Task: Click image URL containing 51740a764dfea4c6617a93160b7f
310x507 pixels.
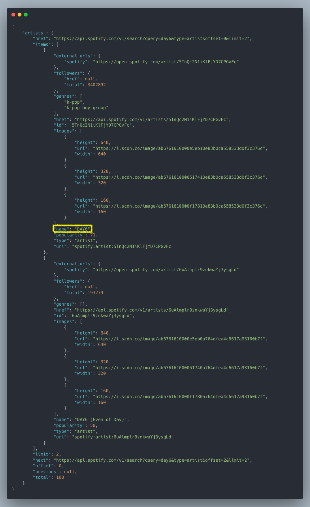Action: click(x=179, y=368)
